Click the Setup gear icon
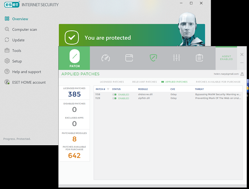Image resolution: width=249 pixels, height=189 pixels. pos(7,61)
